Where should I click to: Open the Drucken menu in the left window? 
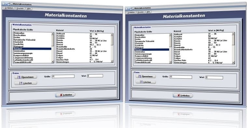click(x=20, y=8)
